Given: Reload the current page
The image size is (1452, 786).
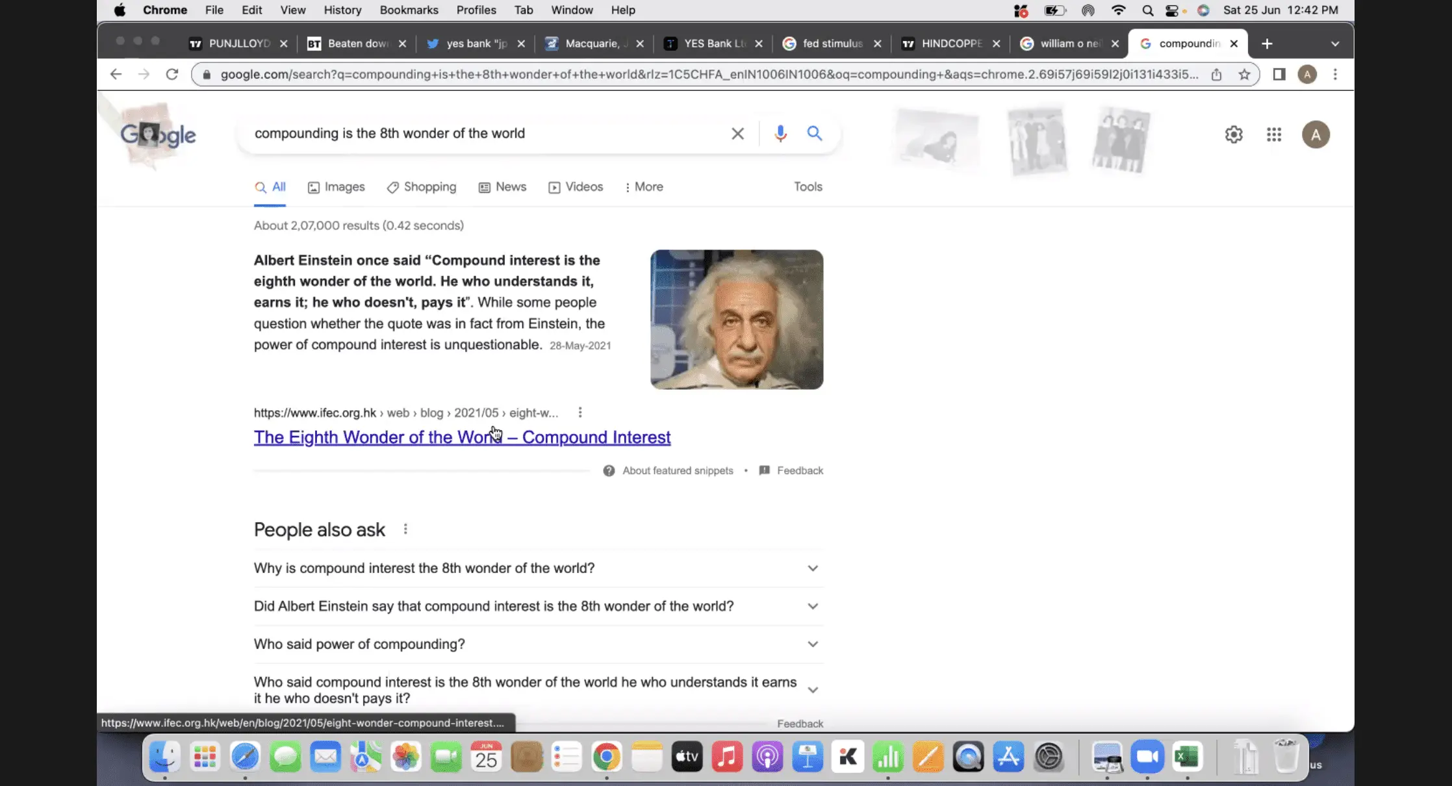Looking at the screenshot, I should [172, 75].
